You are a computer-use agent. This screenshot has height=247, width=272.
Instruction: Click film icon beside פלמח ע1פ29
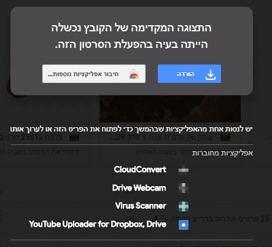click(74, 137)
